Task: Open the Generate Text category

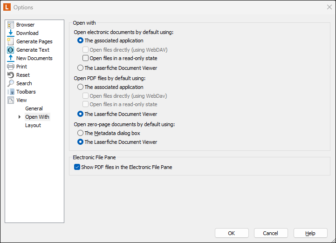Action: tap(33, 50)
